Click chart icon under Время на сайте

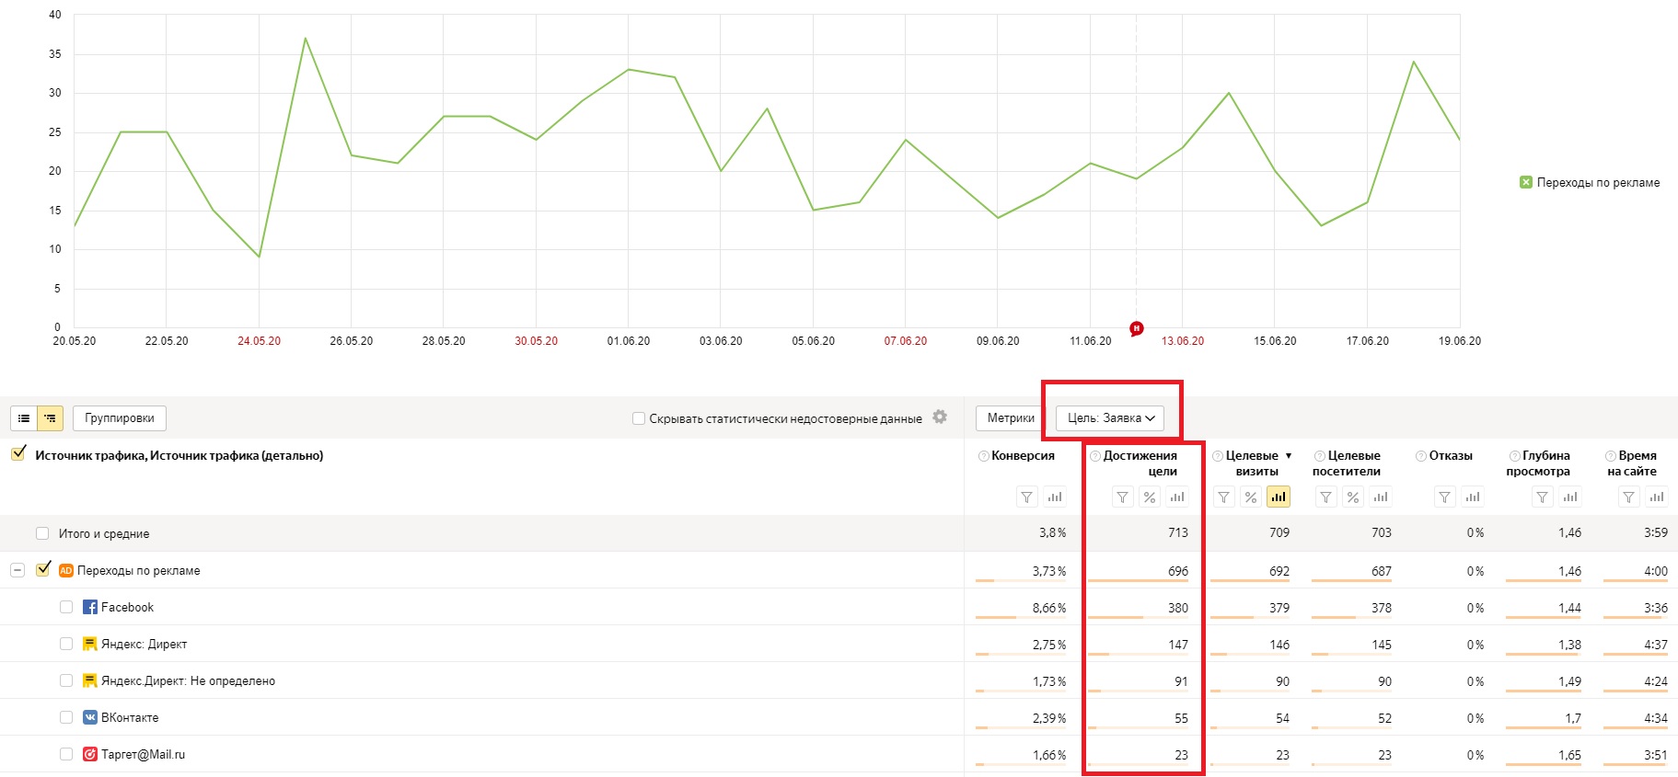1657,497
